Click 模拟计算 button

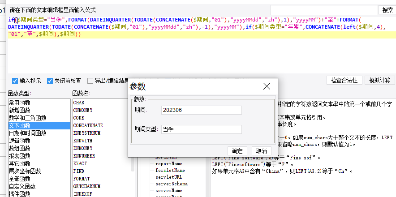380,80
